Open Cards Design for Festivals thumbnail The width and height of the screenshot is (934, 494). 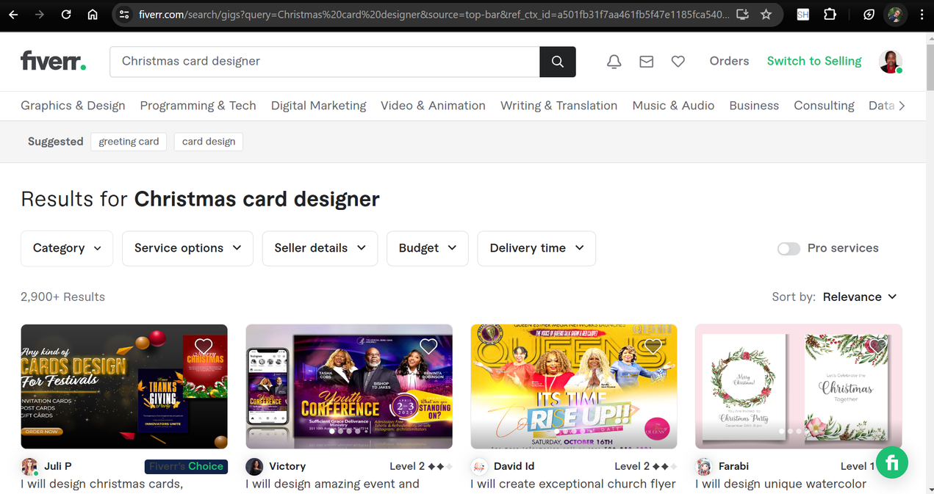[x=124, y=387]
